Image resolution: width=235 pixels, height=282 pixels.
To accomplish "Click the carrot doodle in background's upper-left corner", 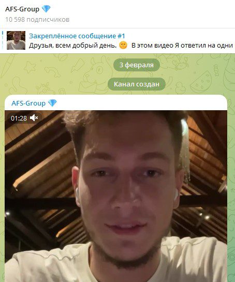I will 7,65.
